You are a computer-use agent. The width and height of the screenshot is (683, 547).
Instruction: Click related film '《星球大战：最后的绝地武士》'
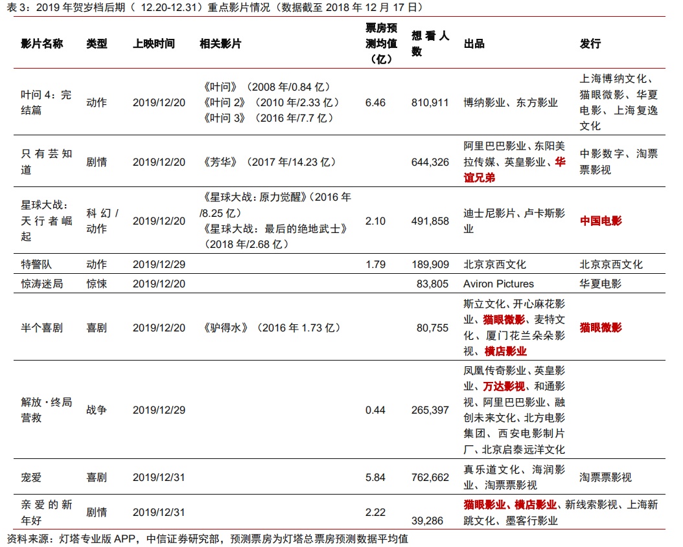tap(275, 229)
